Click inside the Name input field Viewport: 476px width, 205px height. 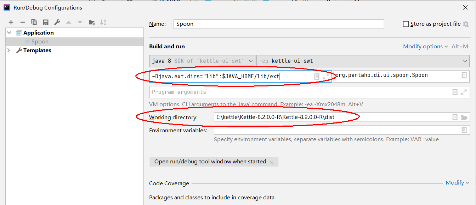(248, 24)
